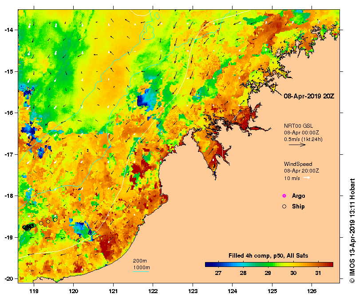Click the latitude label -19
359x298 pixels.
(x=9, y=237)
